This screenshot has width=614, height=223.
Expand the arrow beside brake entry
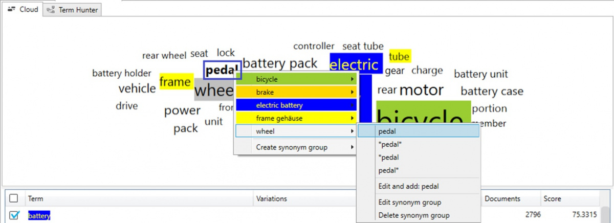(x=352, y=93)
